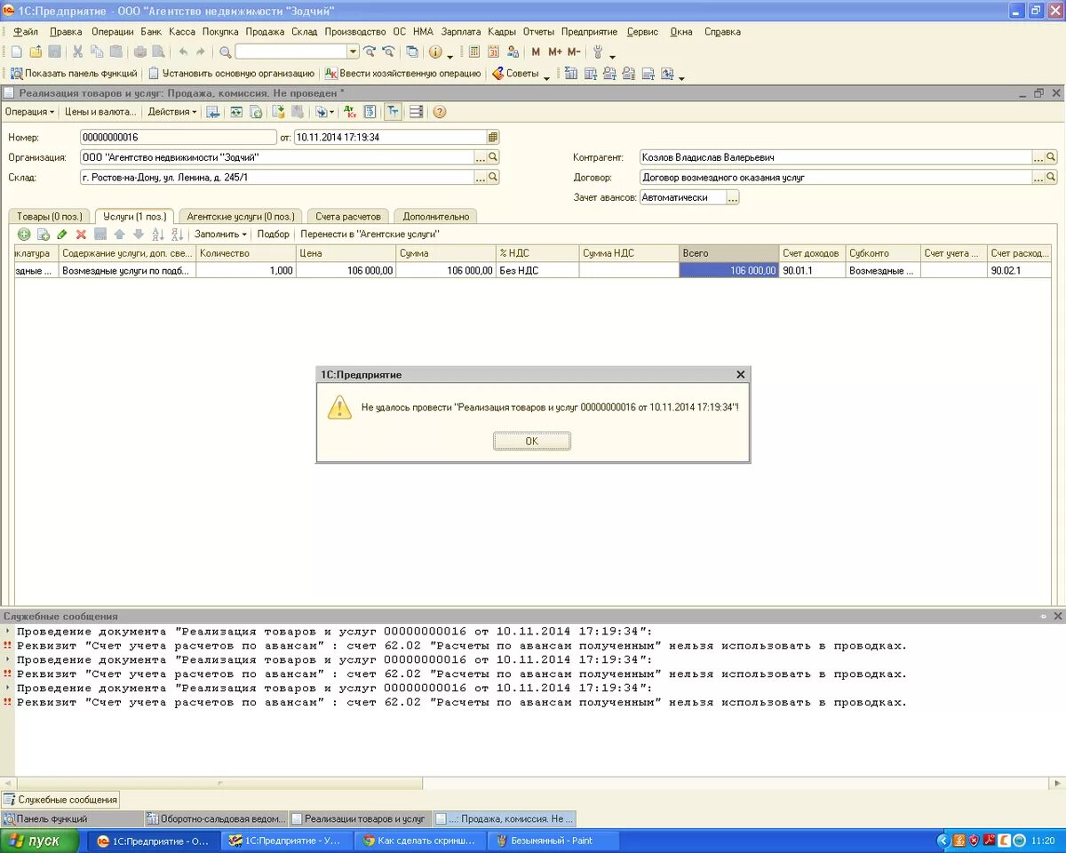The height and width of the screenshot is (853, 1066).
Task: Click Установить основную организацию
Action: point(231,74)
